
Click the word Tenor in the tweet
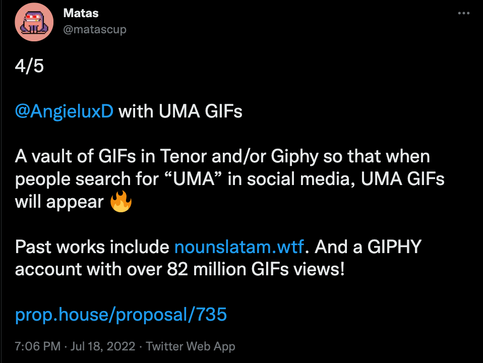(184, 156)
